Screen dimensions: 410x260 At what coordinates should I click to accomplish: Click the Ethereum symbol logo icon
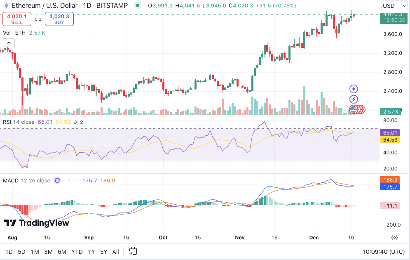coord(7,5)
